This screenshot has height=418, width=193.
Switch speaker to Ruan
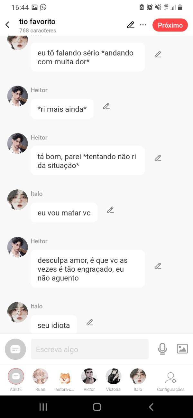(x=40, y=379)
